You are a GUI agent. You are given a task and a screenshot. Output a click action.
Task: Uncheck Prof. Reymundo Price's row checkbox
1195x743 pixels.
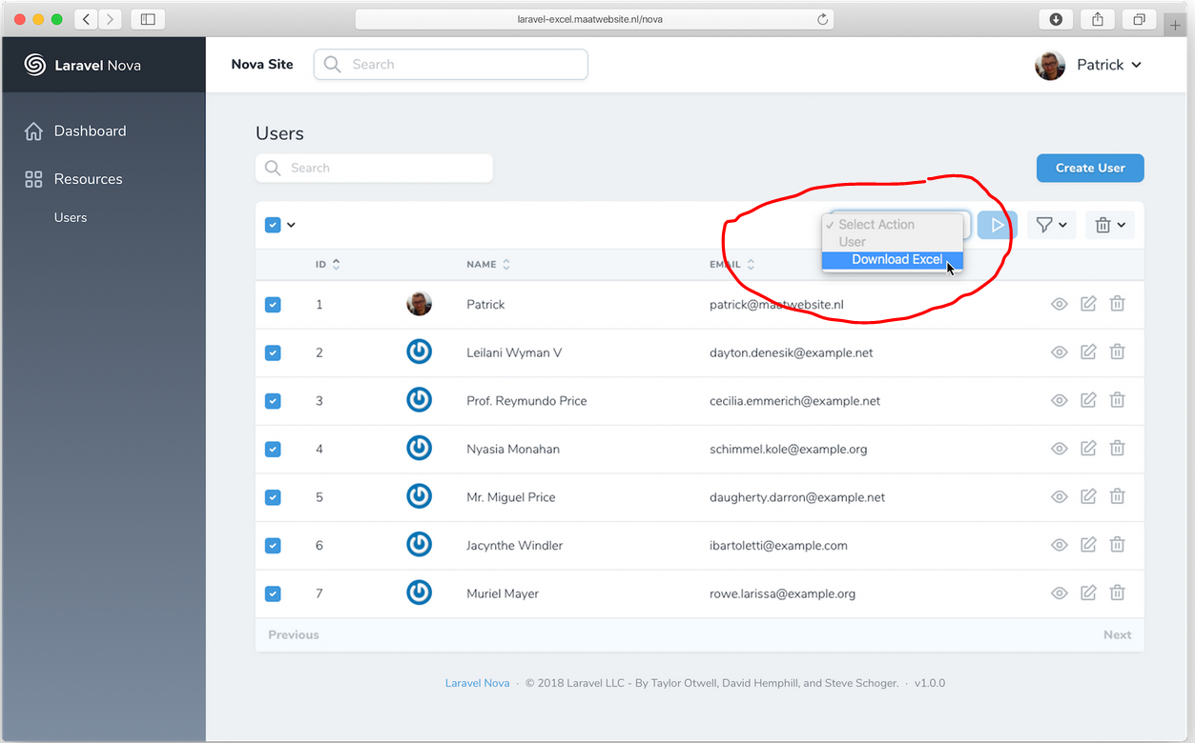coord(273,400)
